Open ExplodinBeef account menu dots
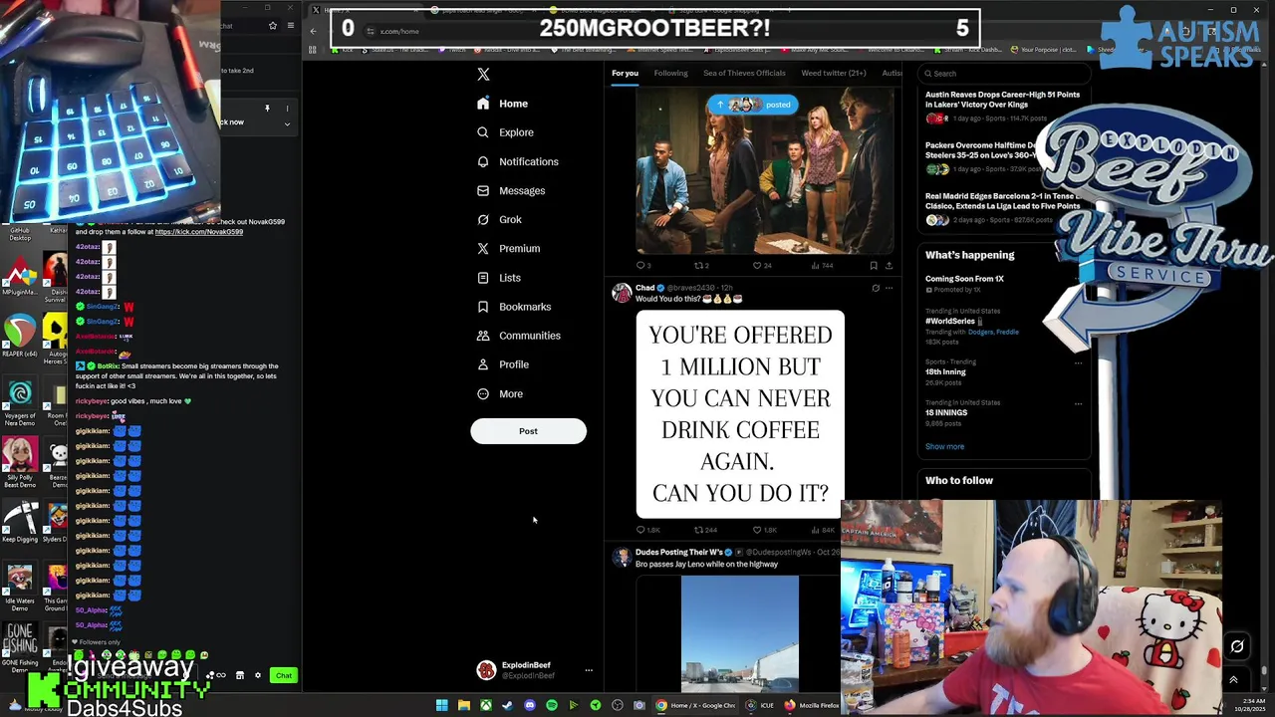The image size is (1275, 717). 588,670
